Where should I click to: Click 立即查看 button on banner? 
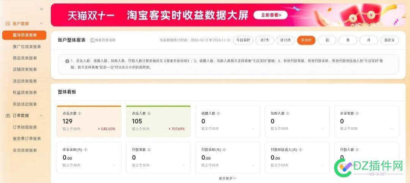271,15
